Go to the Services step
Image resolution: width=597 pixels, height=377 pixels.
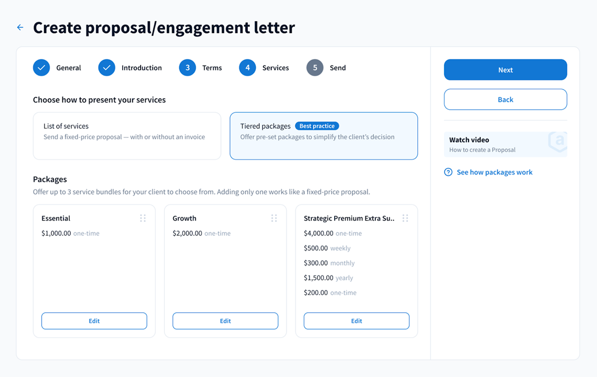[x=275, y=68]
